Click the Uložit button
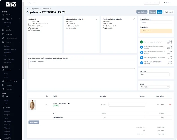Screen dimensions: 177x140 tap(160, 12)
